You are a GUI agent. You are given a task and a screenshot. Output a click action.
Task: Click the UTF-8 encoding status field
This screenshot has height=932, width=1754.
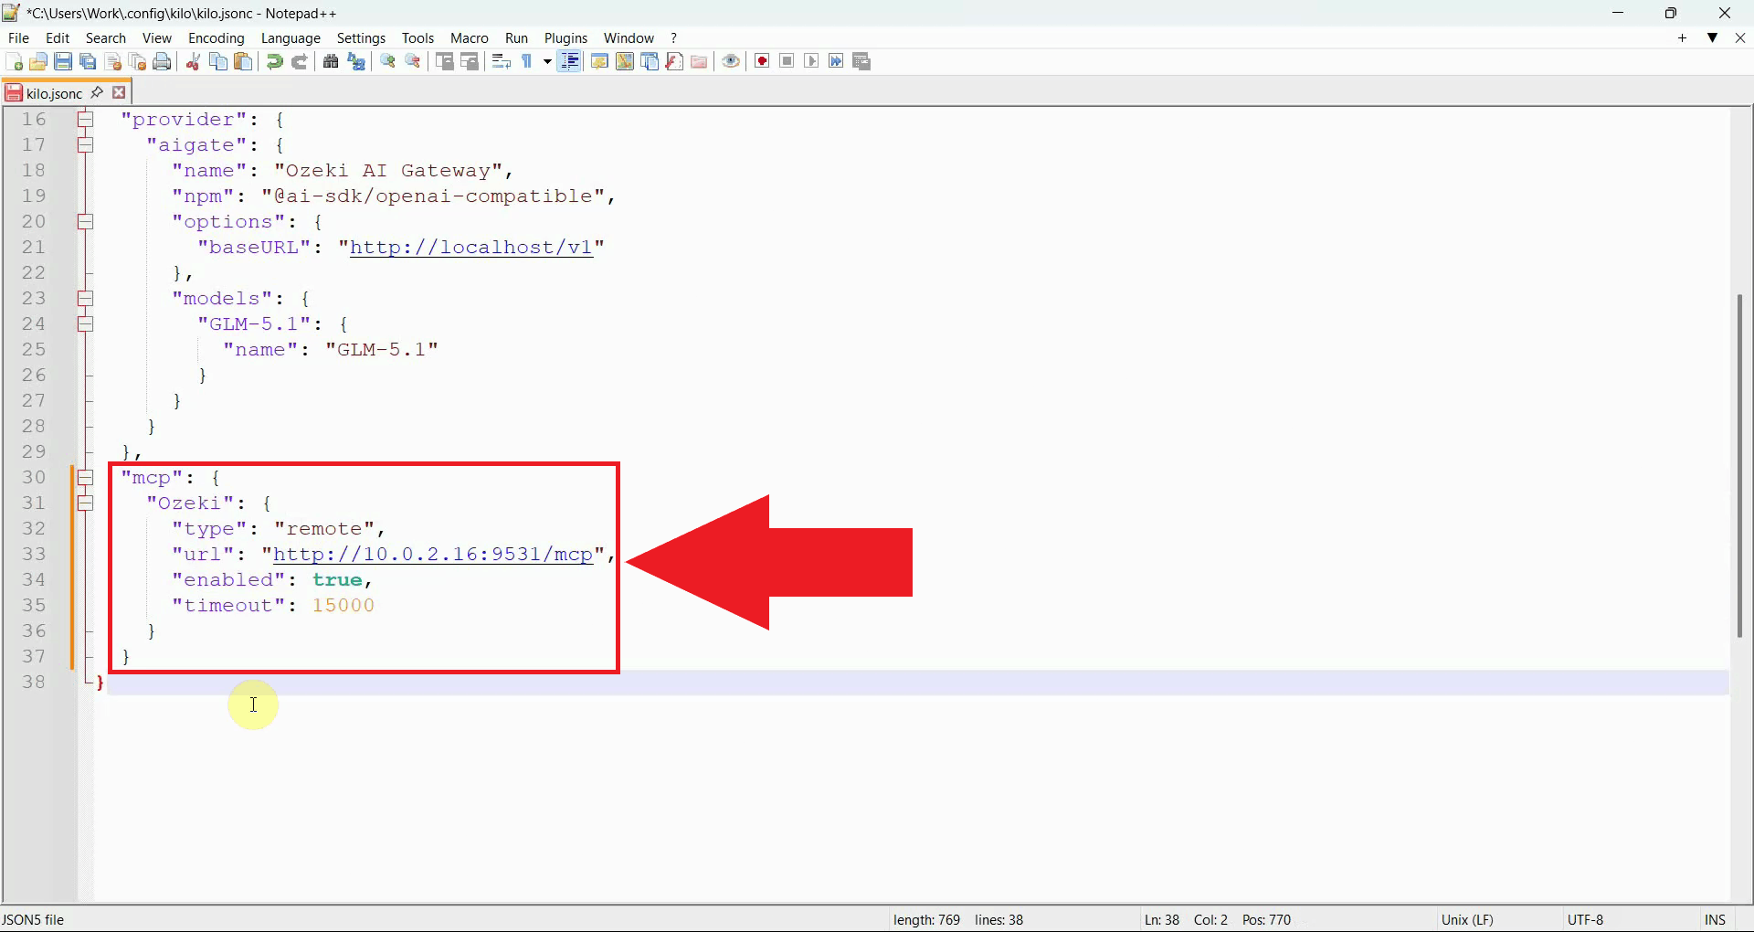click(1586, 919)
